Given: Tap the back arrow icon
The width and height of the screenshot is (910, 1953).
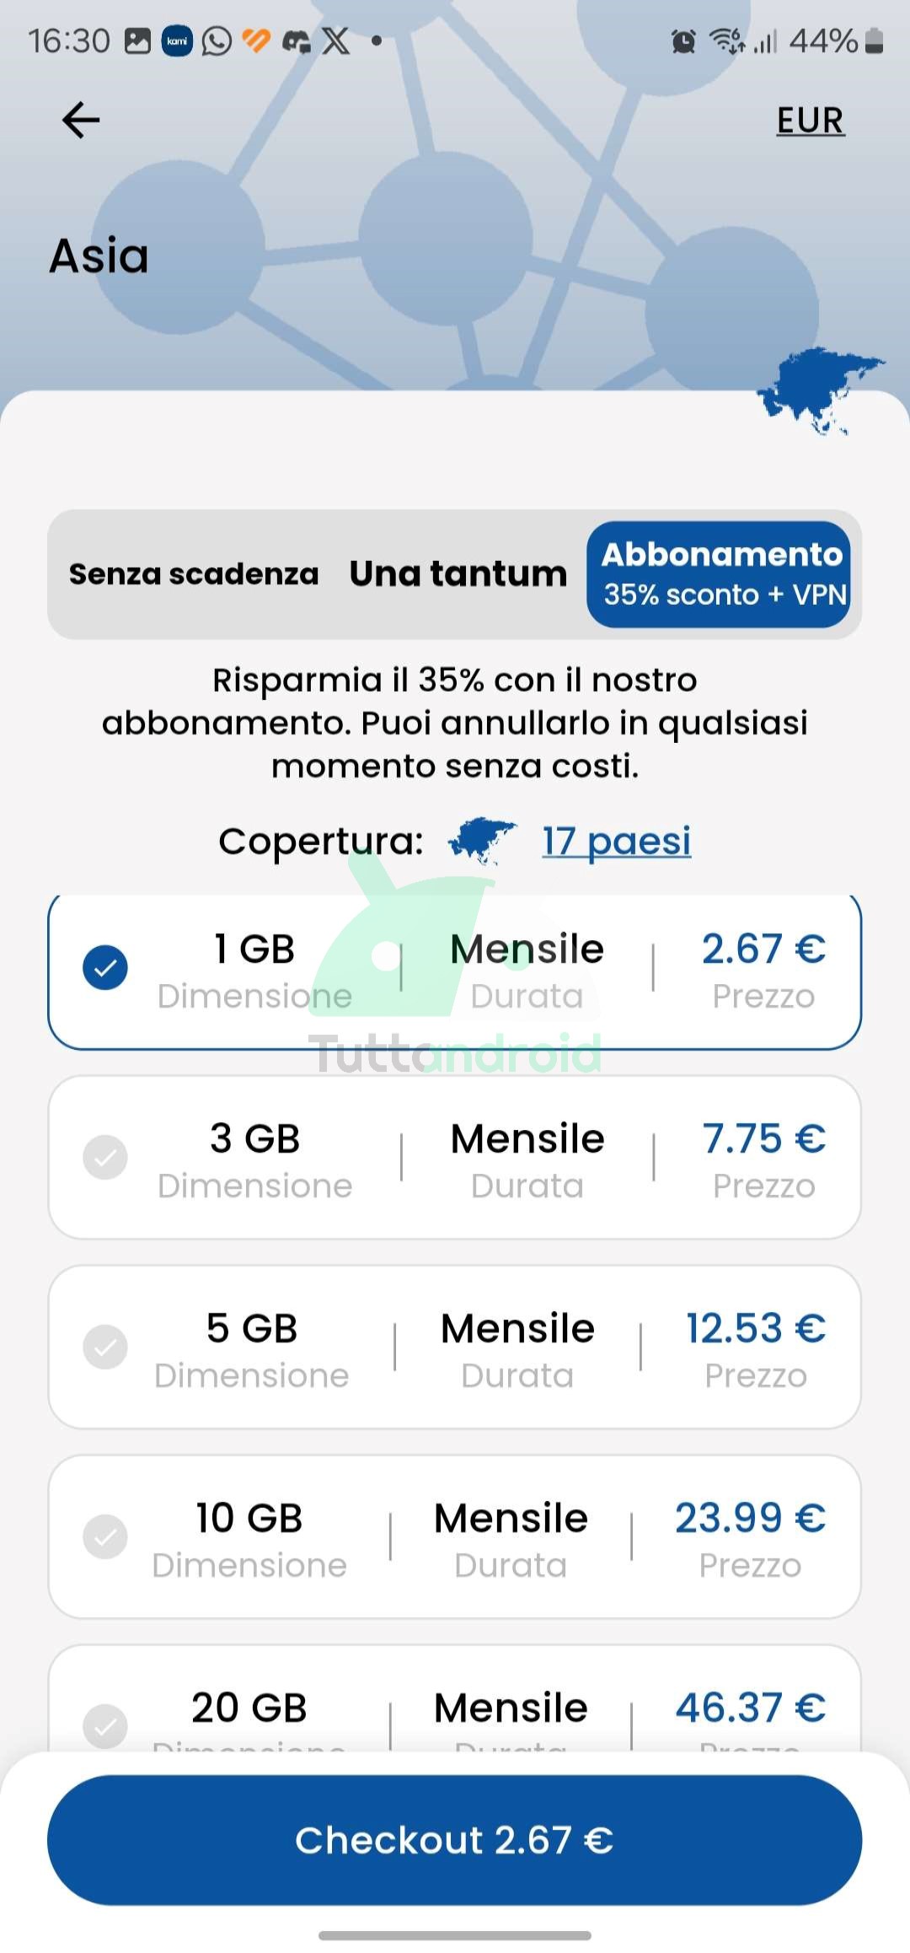Looking at the screenshot, I should click(x=81, y=120).
